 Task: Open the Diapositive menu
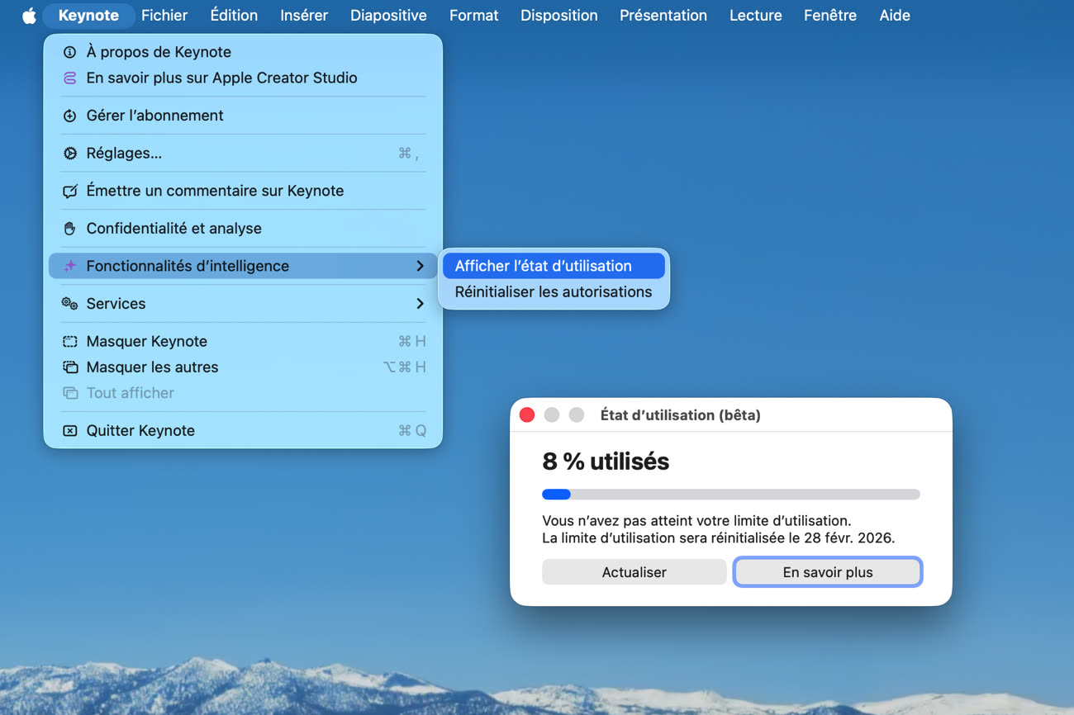pos(388,16)
